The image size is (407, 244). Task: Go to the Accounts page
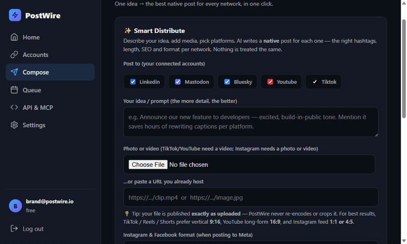point(50,55)
